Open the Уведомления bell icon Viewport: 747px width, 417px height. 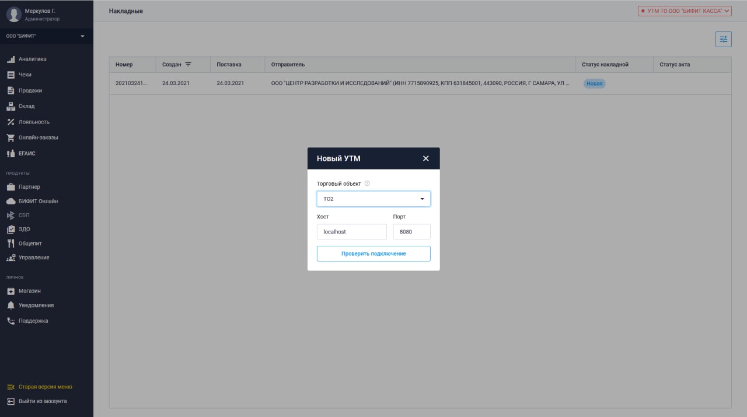click(11, 305)
